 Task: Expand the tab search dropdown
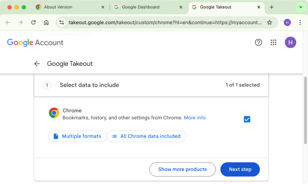301,7
